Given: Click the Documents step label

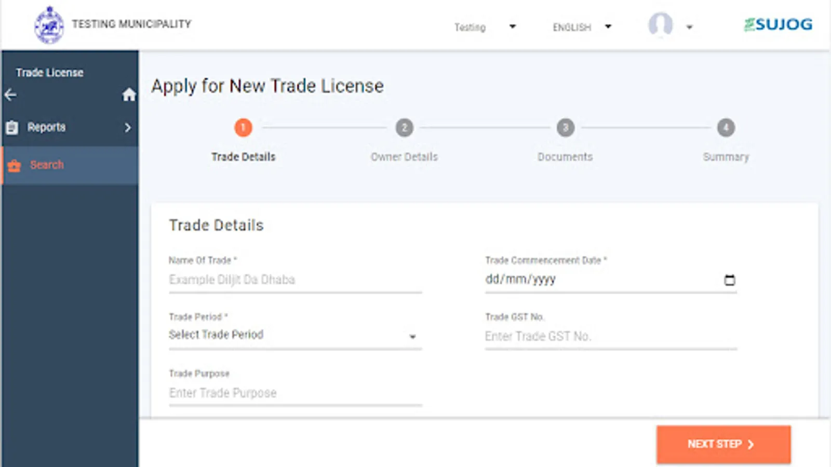Looking at the screenshot, I should [x=565, y=157].
